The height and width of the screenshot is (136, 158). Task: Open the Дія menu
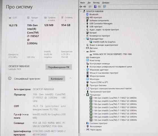89,3
